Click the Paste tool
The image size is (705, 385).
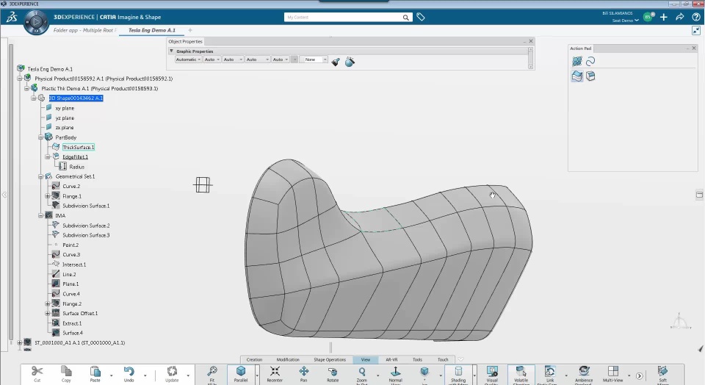(x=95, y=373)
